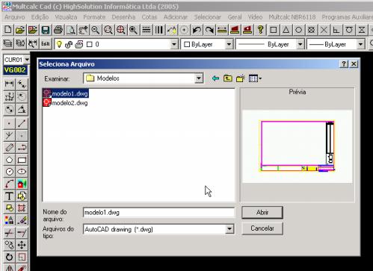Select the rectangle drawing tool in sidebar

click(x=22, y=160)
